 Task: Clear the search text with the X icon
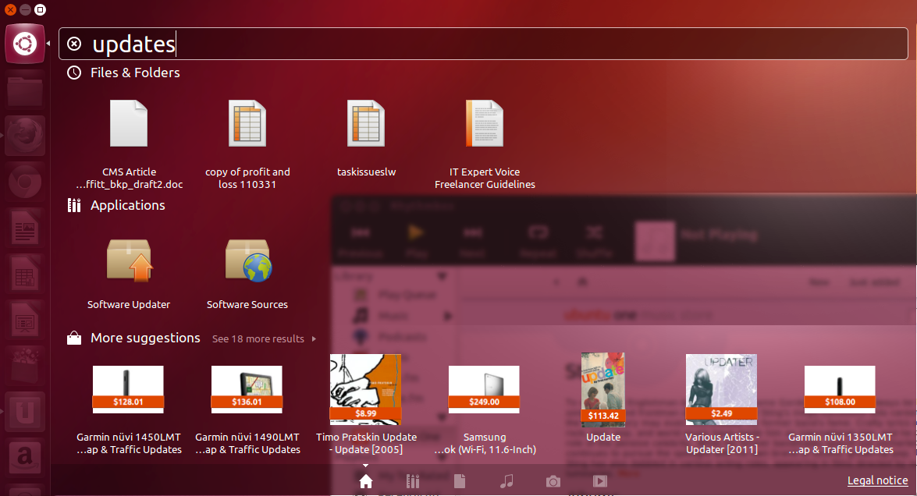[x=74, y=44]
